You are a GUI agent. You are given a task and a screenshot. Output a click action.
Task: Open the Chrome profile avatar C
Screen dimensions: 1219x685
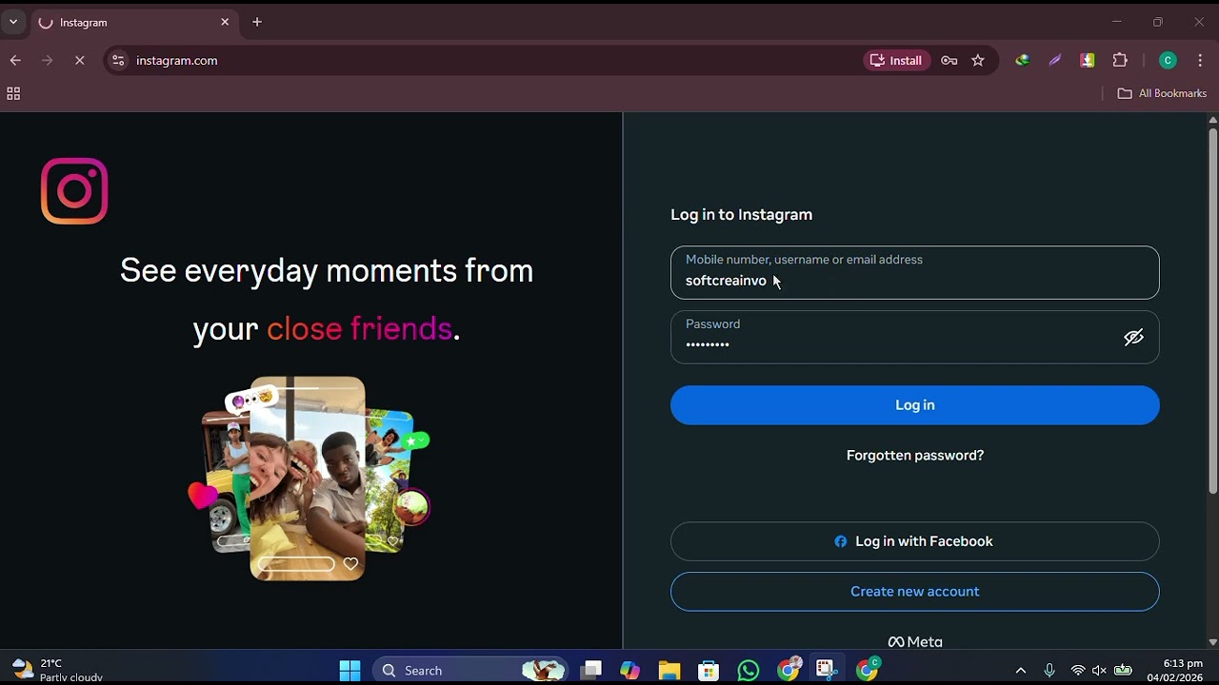pos(1168,60)
